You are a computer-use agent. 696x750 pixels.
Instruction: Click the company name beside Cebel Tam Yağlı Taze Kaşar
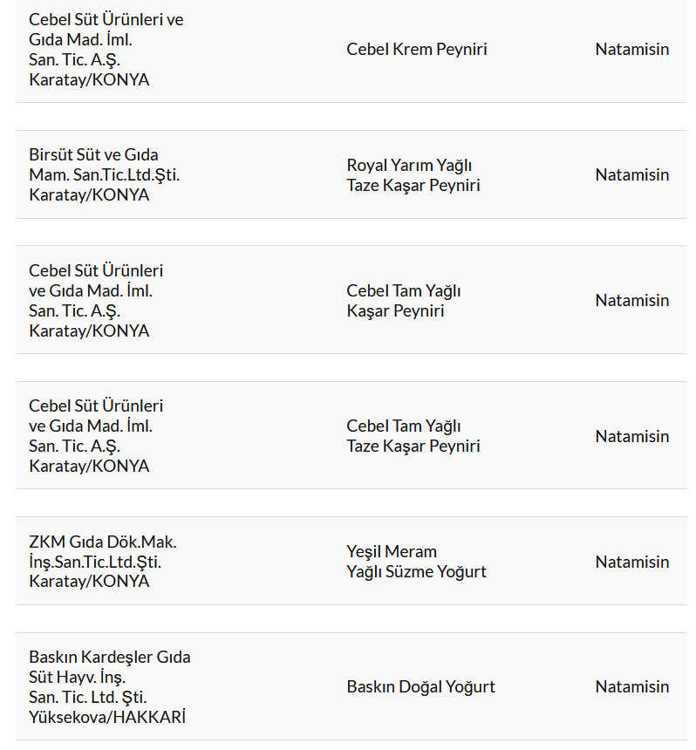pyautogui.click(x=96, y=406)
